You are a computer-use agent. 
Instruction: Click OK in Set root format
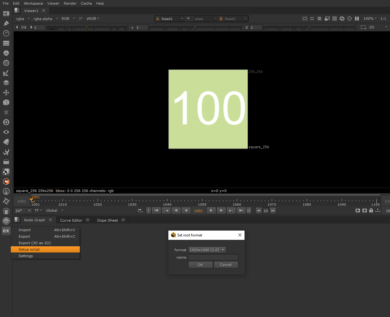tap(201, 265)
